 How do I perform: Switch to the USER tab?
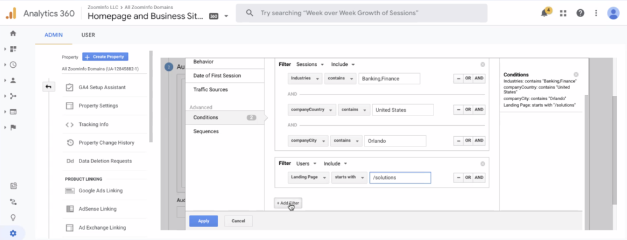tap(88, 35)
